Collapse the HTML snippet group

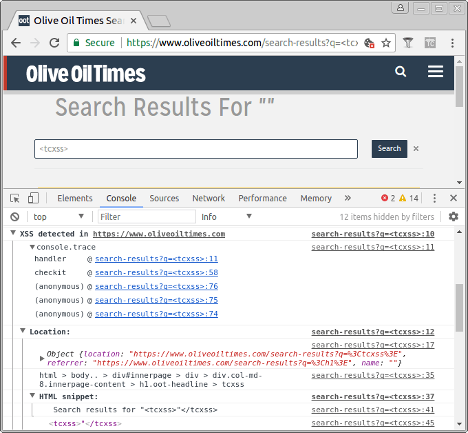32,396
